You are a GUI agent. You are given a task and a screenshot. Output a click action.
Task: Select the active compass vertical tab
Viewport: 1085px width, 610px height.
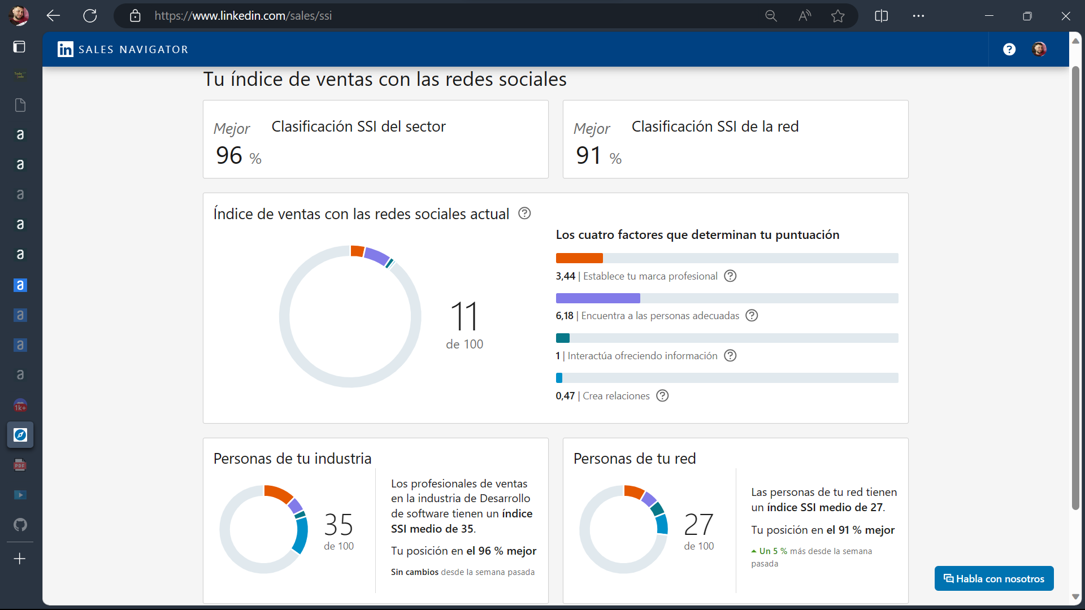pos(20,435)
